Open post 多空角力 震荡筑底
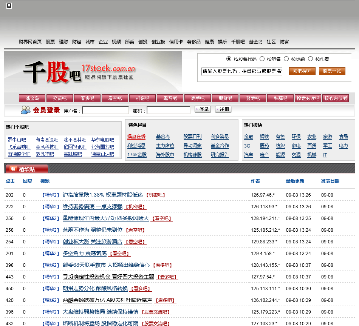This screenshot has height=326, width=359. pyautogui.click(x=85, y=253)
